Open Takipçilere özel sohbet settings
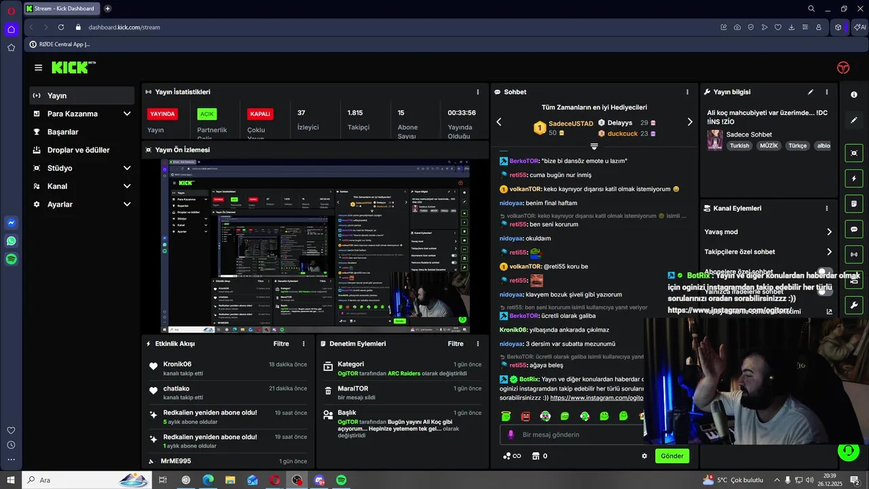869x489 pixels. click(x=769, y=252)
